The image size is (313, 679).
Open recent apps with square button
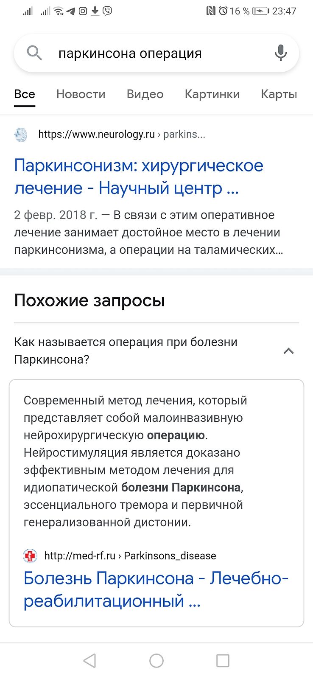223,660
